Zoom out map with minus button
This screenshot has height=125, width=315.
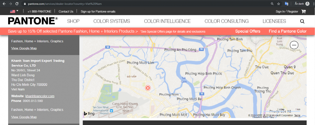294,45
